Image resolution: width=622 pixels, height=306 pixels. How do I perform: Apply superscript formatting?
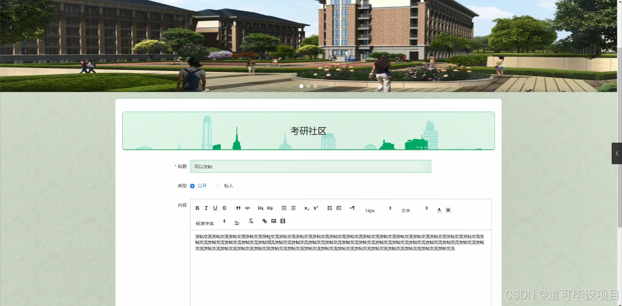coord(316,208)
